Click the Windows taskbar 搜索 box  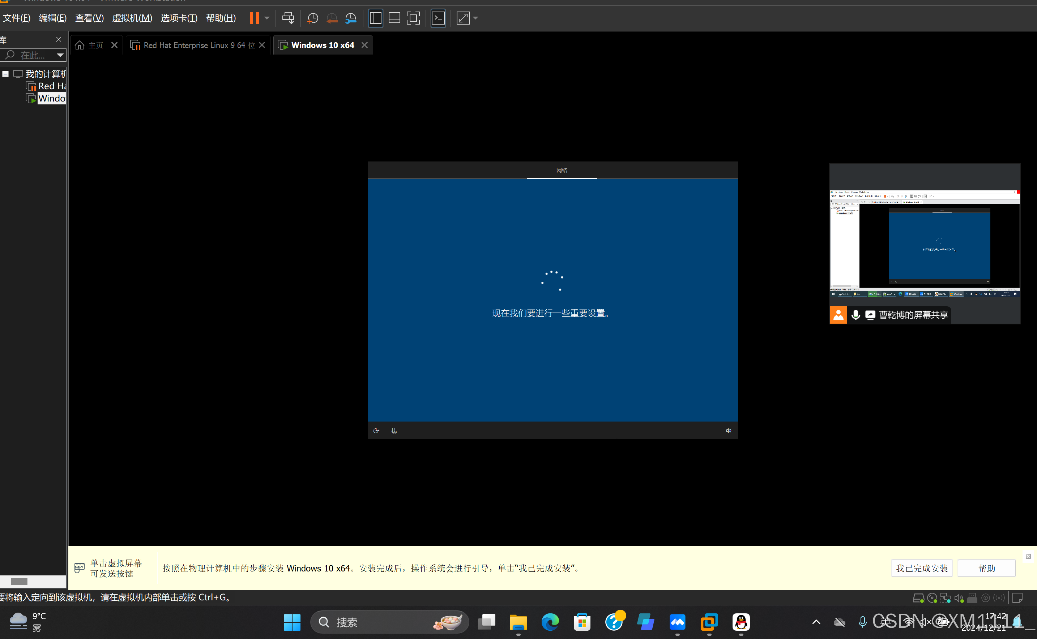[x=389, y=622]
